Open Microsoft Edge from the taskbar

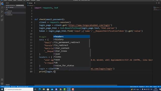(x=40, y=89)
